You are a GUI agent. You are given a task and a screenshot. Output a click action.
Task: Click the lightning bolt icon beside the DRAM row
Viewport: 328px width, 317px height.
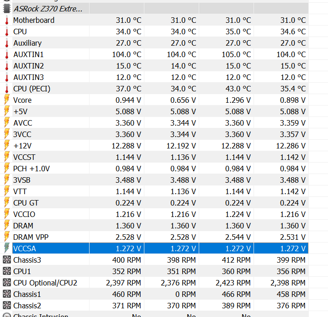pos(7,225)
